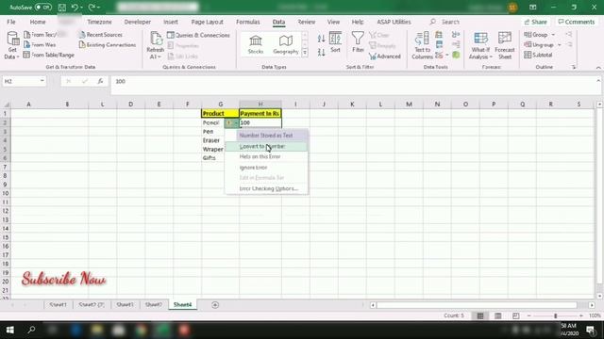Viewport: 604px width, 339px height.
Task: Open the File tab
Action: pyautogui.click(x=11, y=22)
